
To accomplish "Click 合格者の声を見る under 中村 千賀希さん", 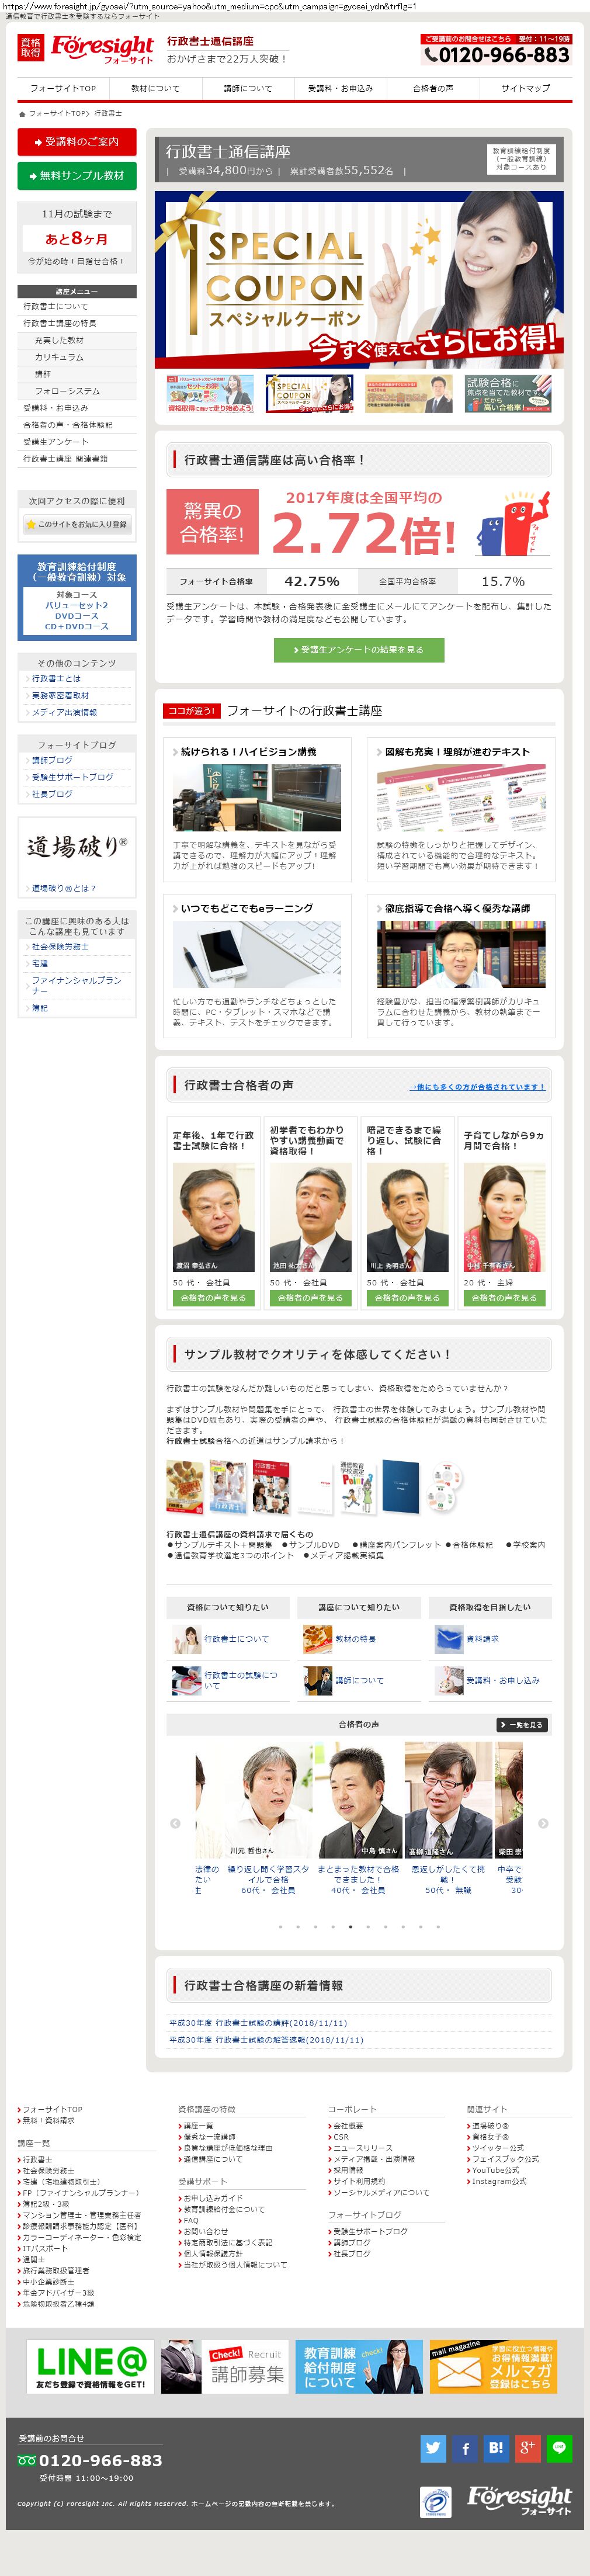I will (x=504, y=1297).
